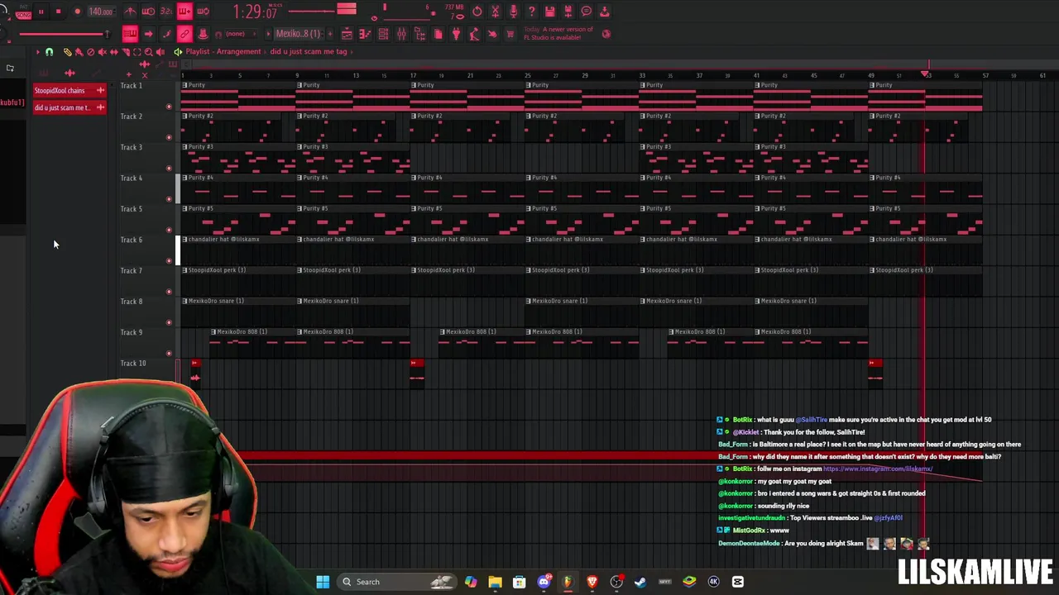Image resolution: width=1059 pixels, height=595 pixels.
Task: Open the tempo tapper icon
Action: pyautogui.click(x=474, y=34)
